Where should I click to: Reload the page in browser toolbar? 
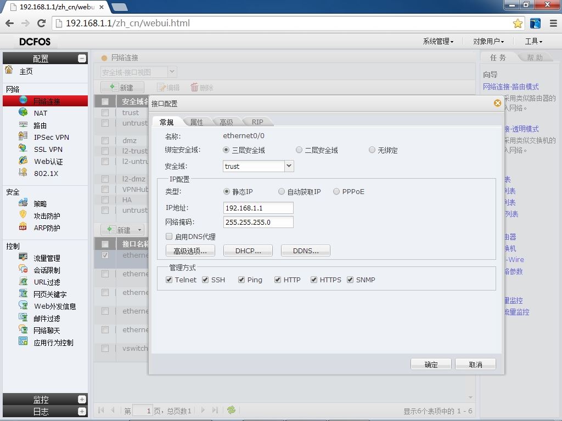pyautogui.click(x=41, y=23)
